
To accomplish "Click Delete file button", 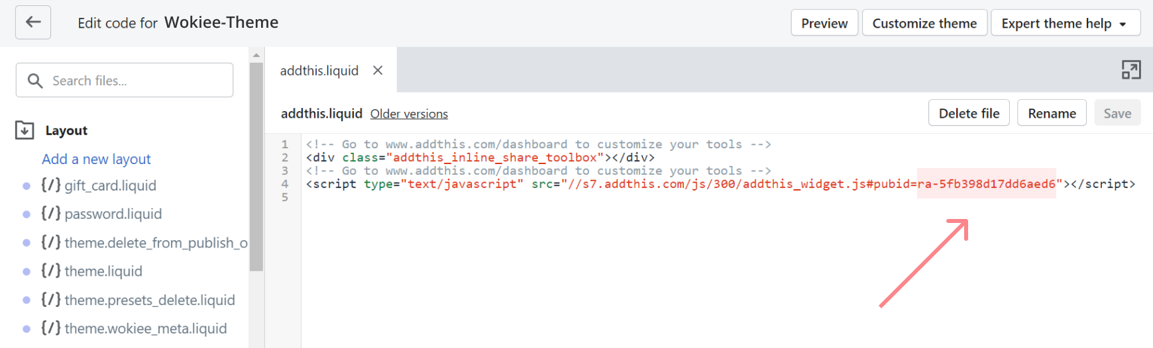I will (969, 113).
